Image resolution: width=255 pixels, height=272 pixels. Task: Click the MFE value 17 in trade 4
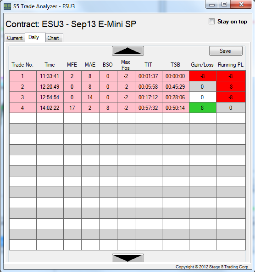point(72,108)
